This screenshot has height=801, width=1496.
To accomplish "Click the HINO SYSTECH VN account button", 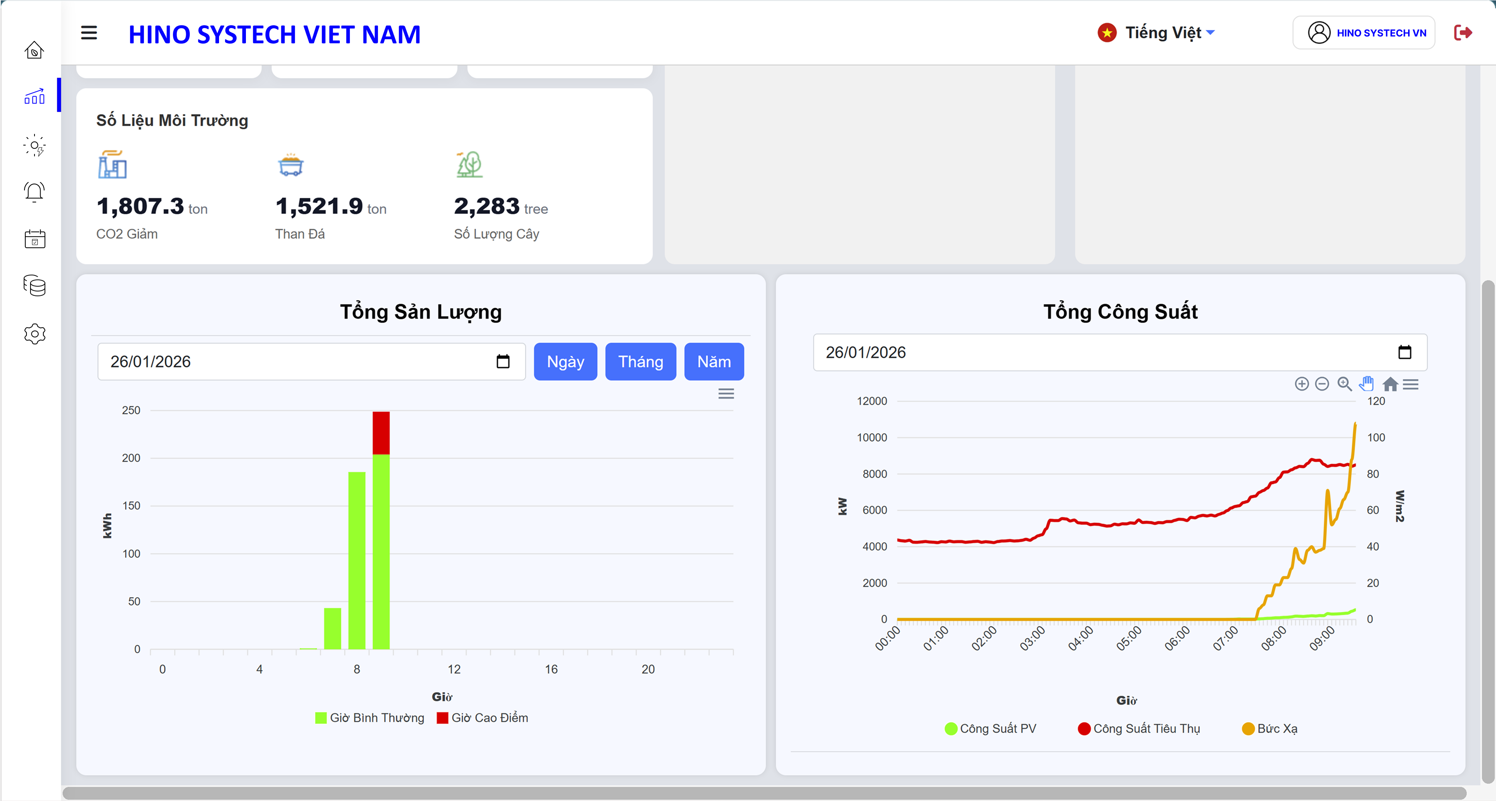I will click(x=1364, y=32).
